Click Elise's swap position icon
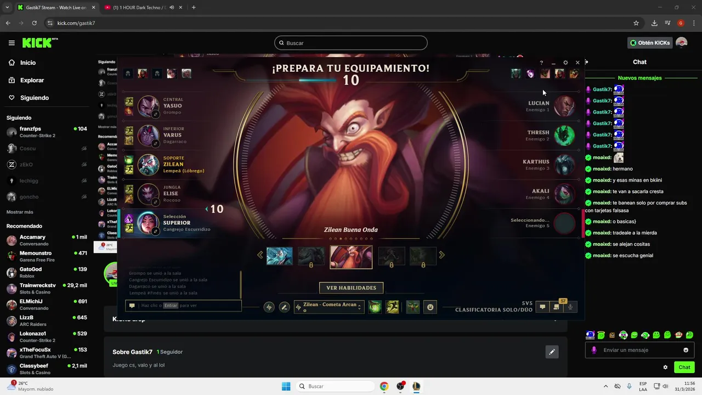The height and width of the screenshot is (395, 702). (x=155, y=202)
